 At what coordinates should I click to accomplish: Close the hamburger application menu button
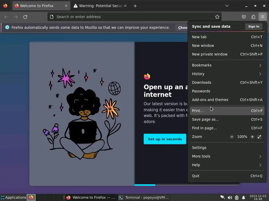pyautogui.click(x=263, y=17)
